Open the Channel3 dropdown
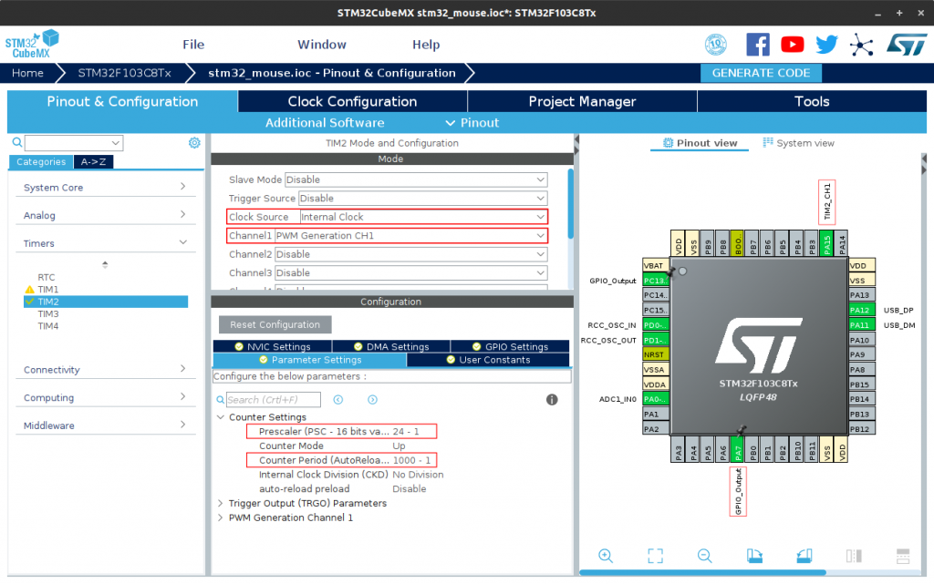Image resolution: width=934 pixels, height=584 pixels. [411, 273]
